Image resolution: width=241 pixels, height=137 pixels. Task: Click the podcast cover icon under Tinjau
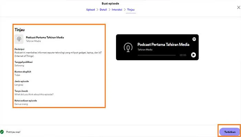(x=19, y=39)
